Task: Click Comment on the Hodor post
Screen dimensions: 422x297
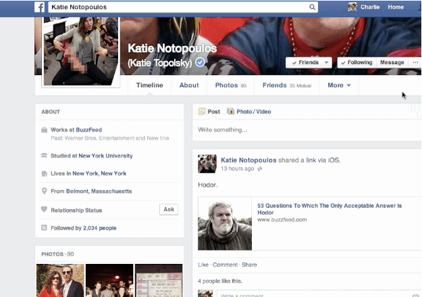Action: pos(225,265)
